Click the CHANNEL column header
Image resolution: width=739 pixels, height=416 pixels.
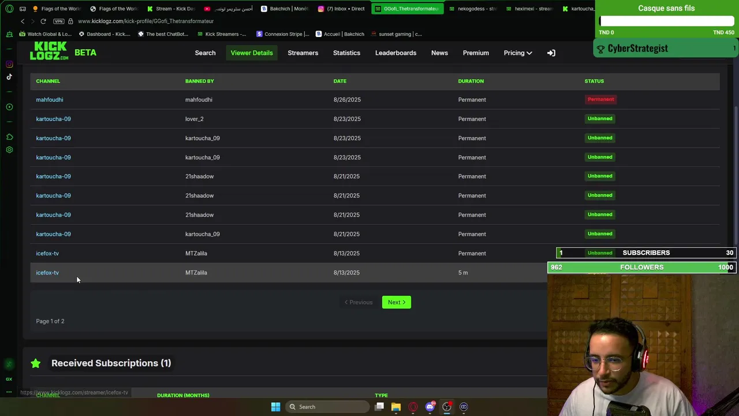(48, 81)
